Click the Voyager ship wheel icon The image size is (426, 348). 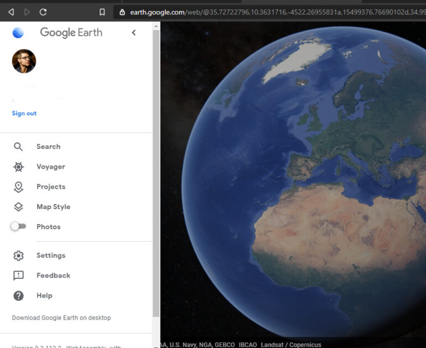pyautogui.click(x=18, y=167)
